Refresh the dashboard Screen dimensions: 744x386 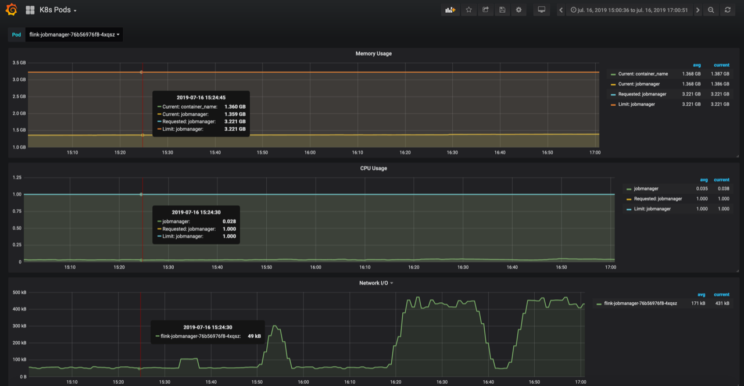click(x=727, y=10)
